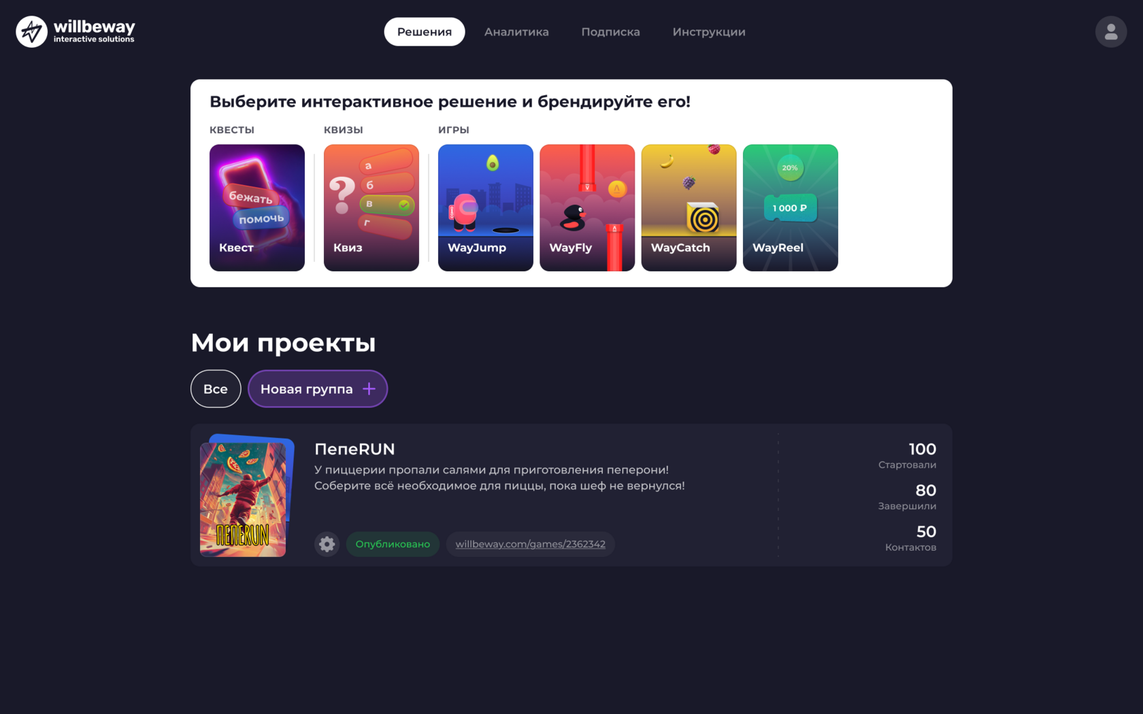Open the ПепеRUN project settings gear
The height and width of the screenshot is (714, 1143).
327,544
